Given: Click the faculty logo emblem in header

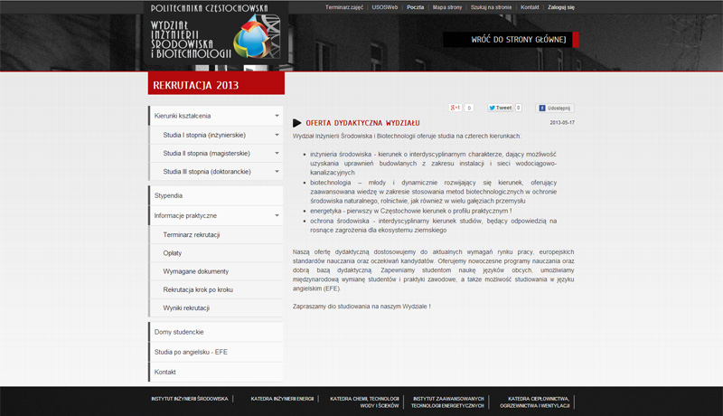Looking at the screenshot, I should pos(257,36).
